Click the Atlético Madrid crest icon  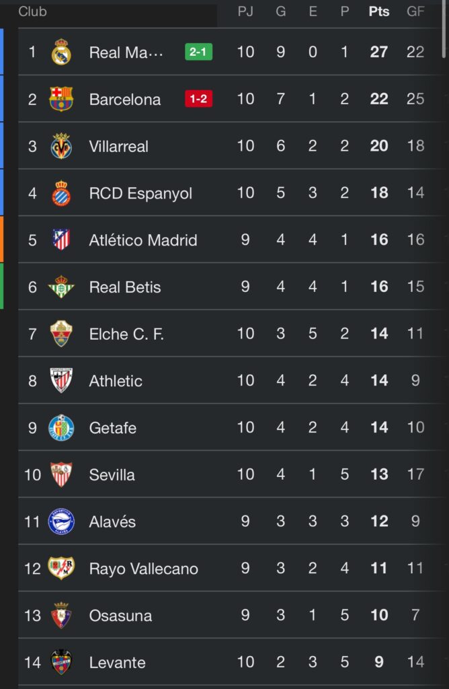(61, 240)
